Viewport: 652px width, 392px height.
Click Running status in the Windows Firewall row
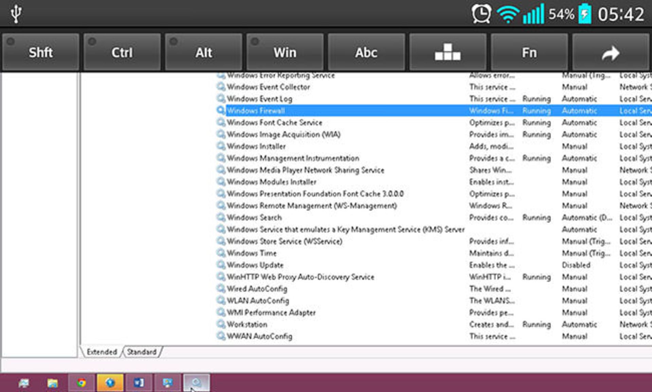537,111
